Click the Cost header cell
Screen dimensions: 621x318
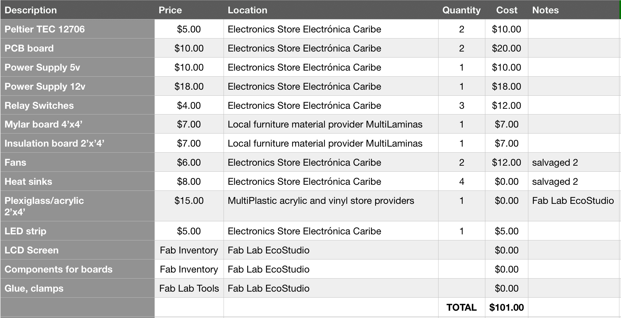pos(506,10)
